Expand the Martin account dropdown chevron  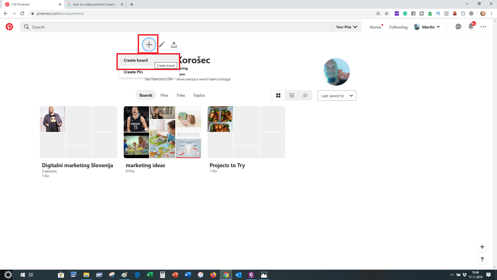[x=438, y=27]
